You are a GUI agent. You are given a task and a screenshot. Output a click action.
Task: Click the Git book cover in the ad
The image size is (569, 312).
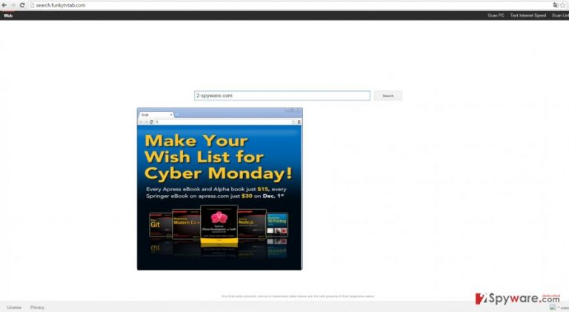(x=160, y=225)
